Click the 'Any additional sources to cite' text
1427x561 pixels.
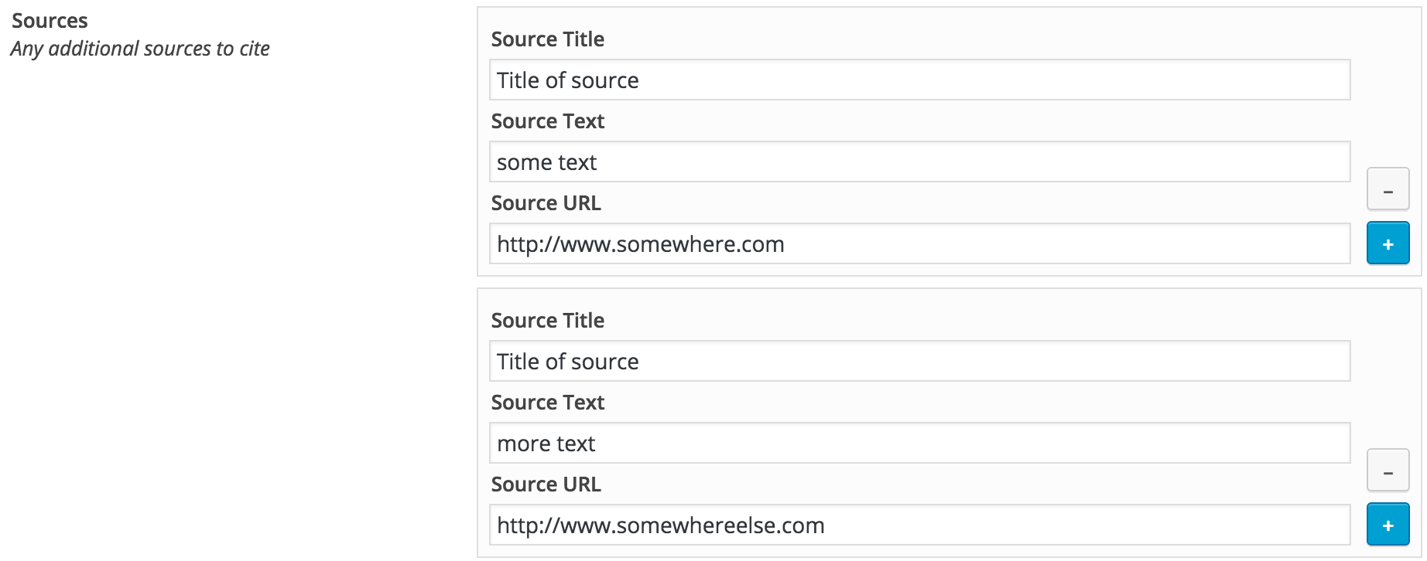(x=139, y=48)
